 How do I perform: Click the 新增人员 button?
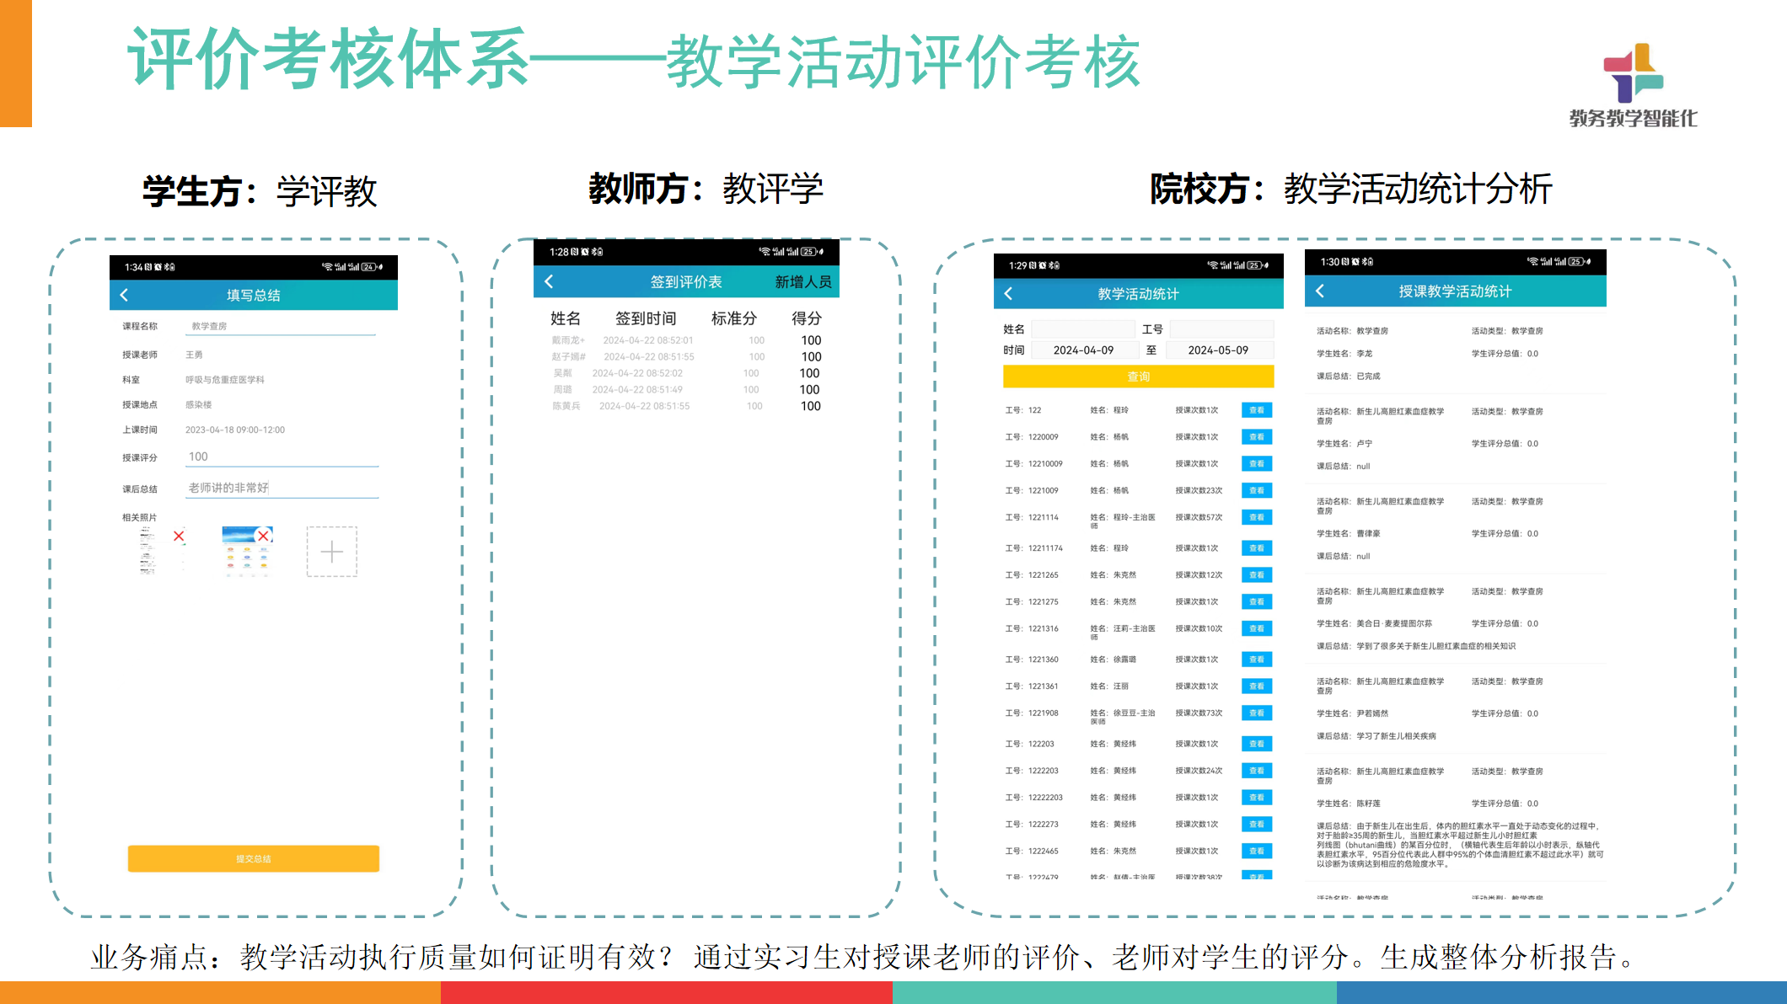click(802, 282)
